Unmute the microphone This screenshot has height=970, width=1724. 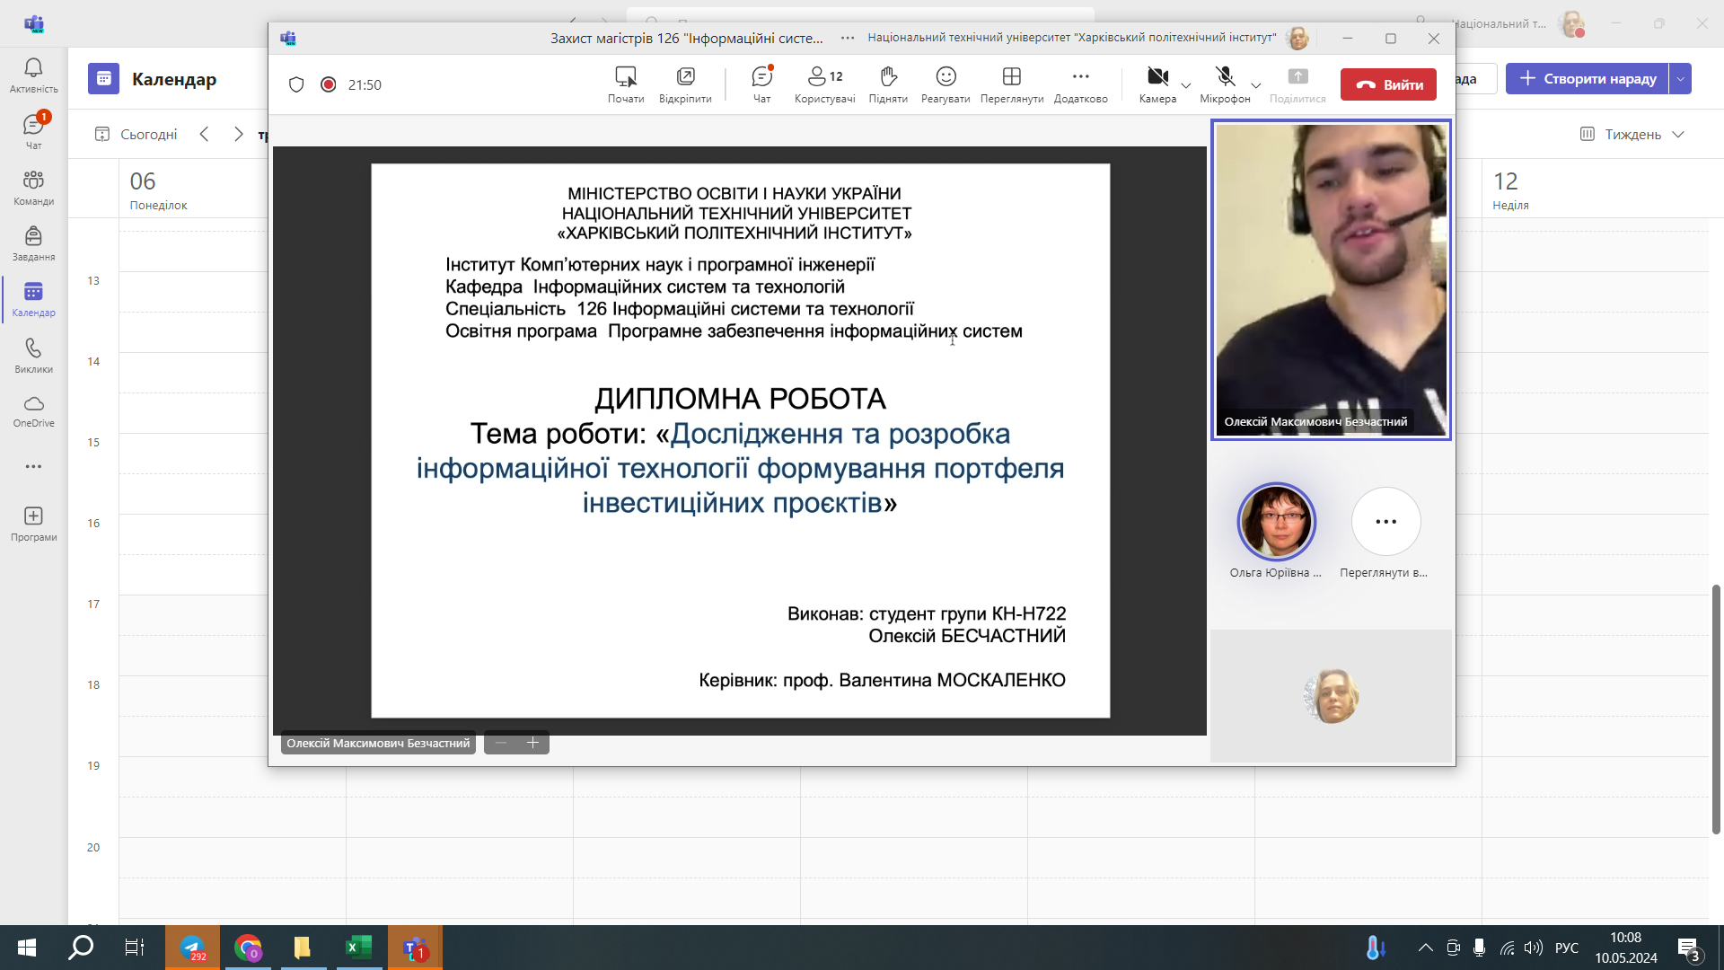point(1225,77)
